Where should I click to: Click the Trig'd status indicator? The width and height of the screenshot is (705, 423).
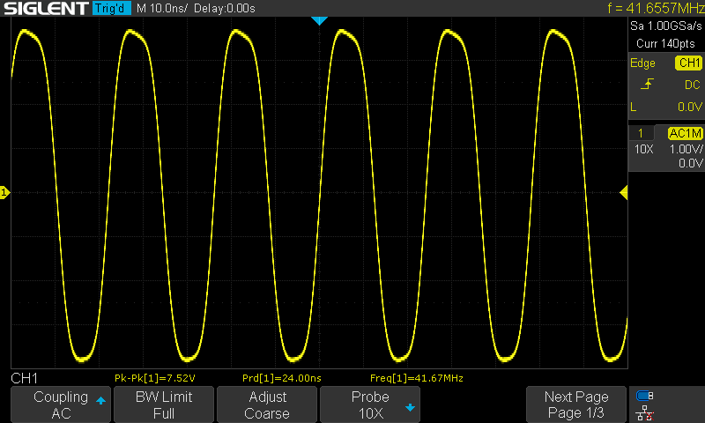click(112, 8)
